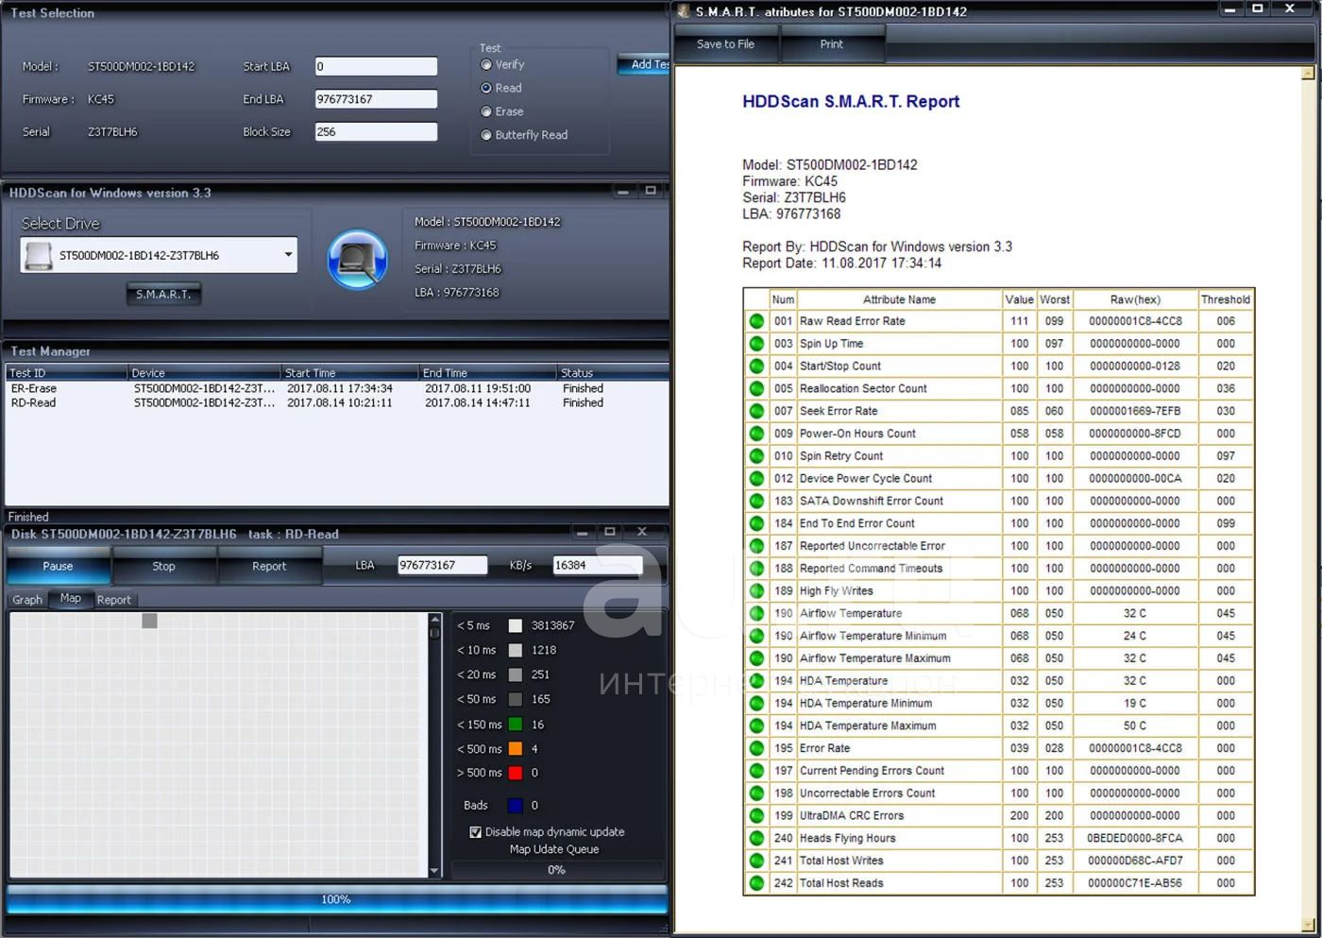Click the dark blue Bads color swatch
This screenshot has height=938, width=1322.
click(x=516, y=806)
